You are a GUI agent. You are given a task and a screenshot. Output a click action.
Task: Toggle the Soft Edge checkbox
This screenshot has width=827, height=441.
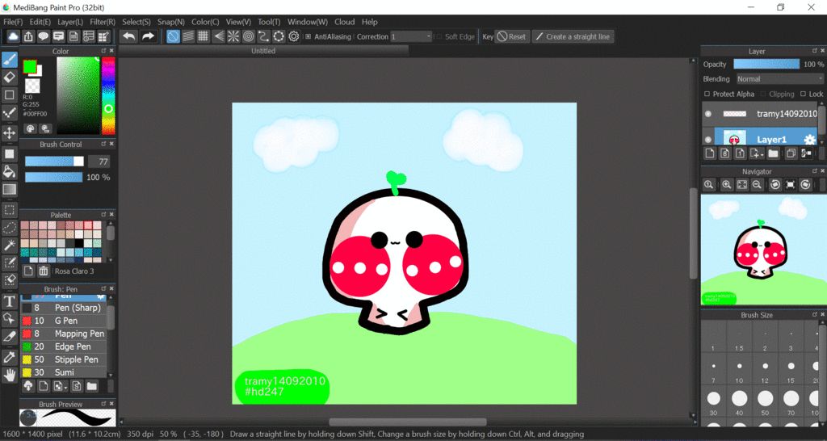[x=439, y=37]
